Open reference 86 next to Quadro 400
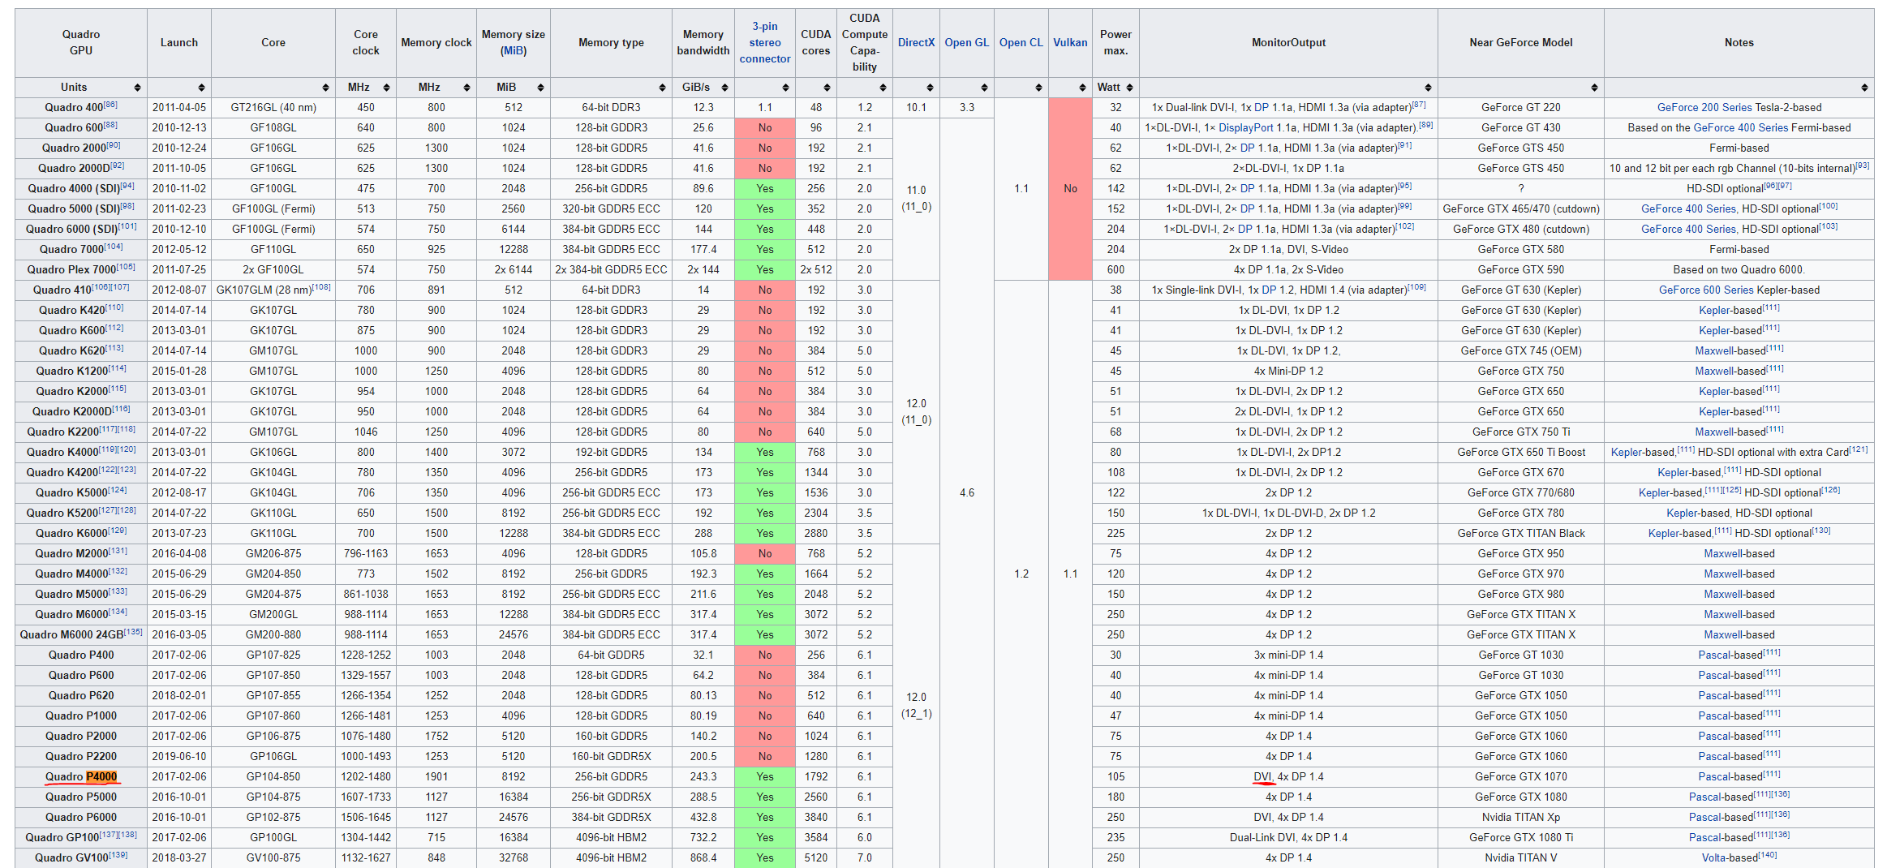 click(x=110, y=105)
